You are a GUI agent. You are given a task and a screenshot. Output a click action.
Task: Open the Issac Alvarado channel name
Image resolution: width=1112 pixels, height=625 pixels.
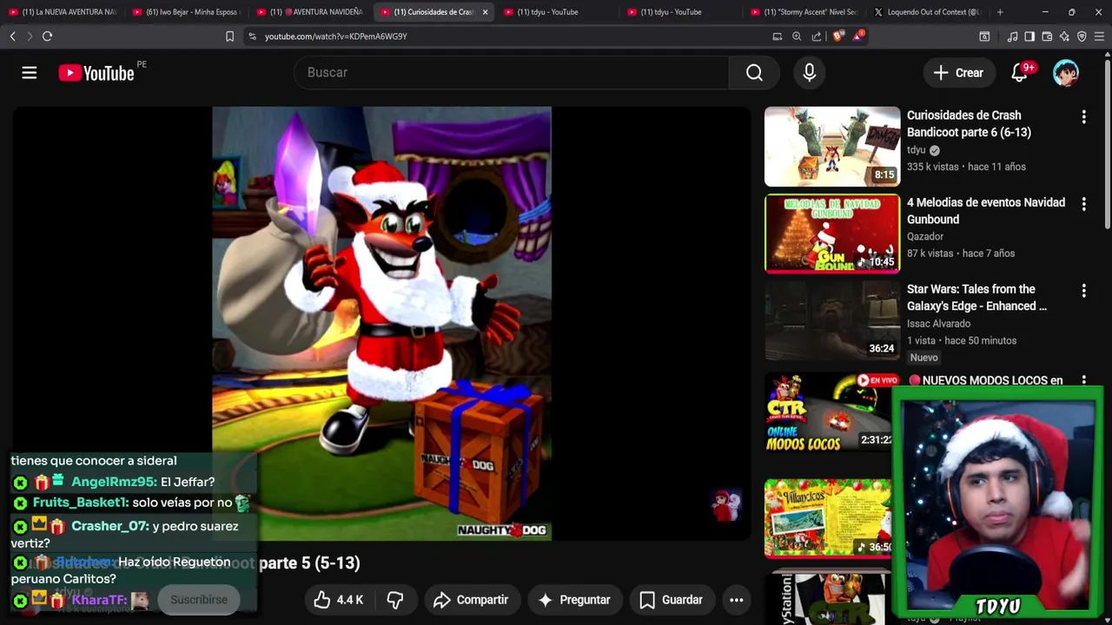tap(938, 323)
